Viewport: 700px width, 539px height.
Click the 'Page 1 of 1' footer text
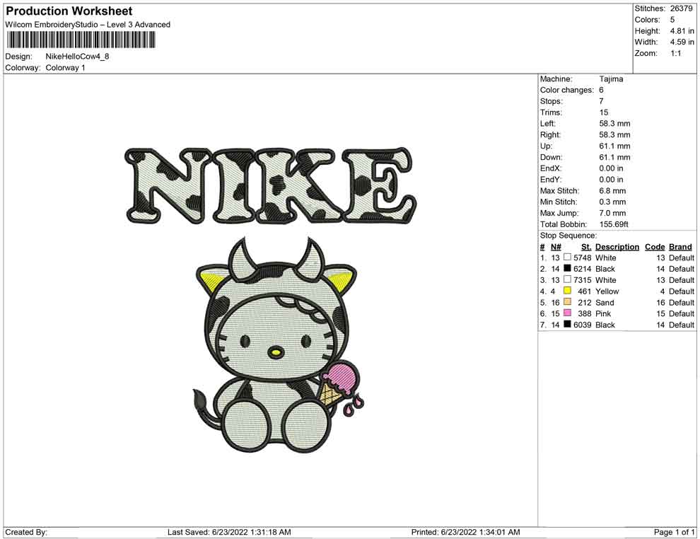point(674,532)
